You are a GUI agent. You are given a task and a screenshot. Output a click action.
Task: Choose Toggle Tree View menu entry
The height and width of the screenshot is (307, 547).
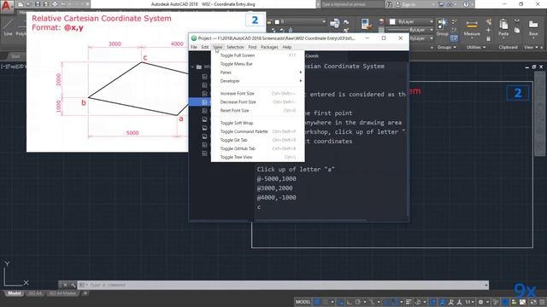tap(258, 157)
